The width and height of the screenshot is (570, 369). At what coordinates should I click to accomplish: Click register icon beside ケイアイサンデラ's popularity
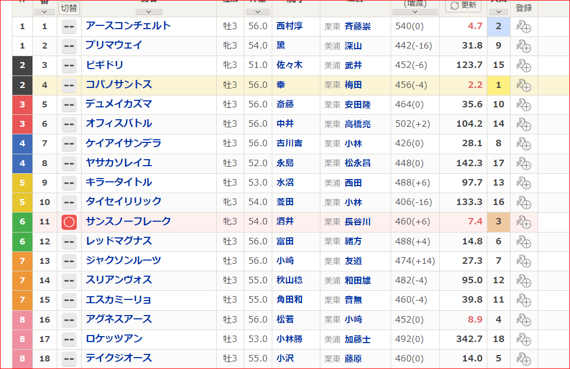tap(524, 143)
